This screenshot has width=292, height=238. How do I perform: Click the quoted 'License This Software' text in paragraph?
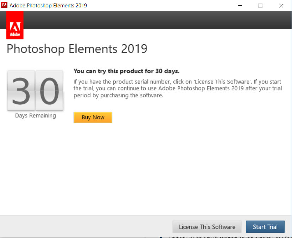point(218,82)
